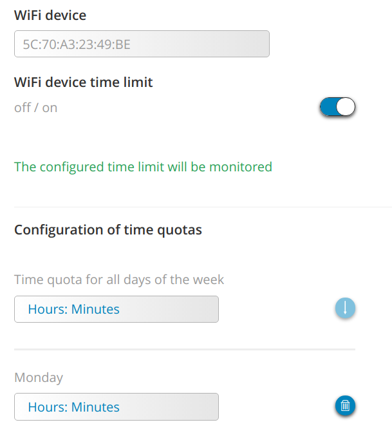Screen dimensions: 392x438
Task: Click the 'WiFi device time limit' heading
Action: [84, 82]
